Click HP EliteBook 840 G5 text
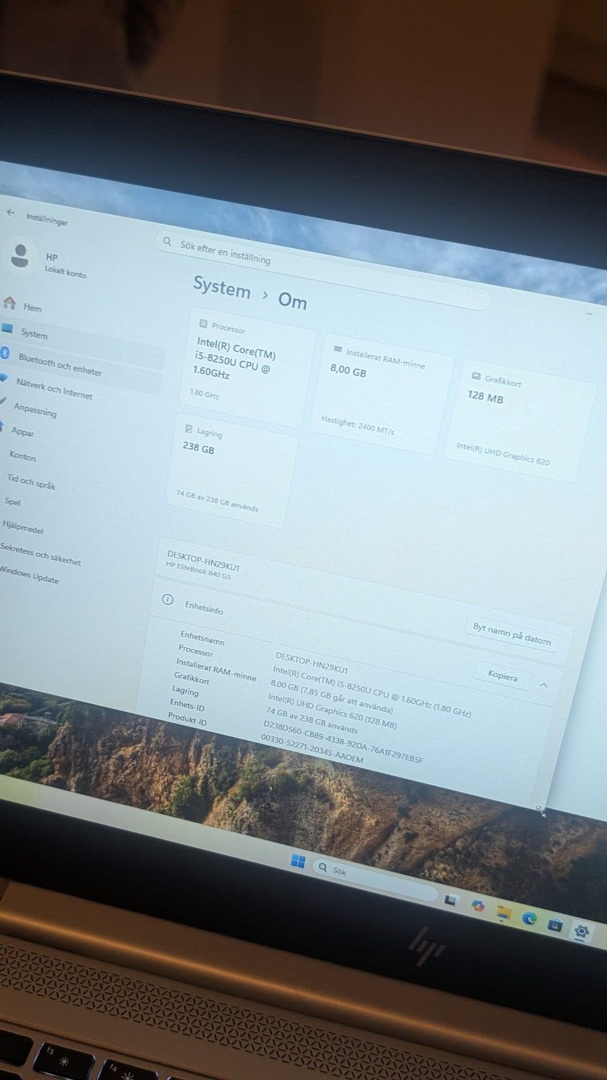The height and width of the screenshot is (1080, 607). point(198,570)
